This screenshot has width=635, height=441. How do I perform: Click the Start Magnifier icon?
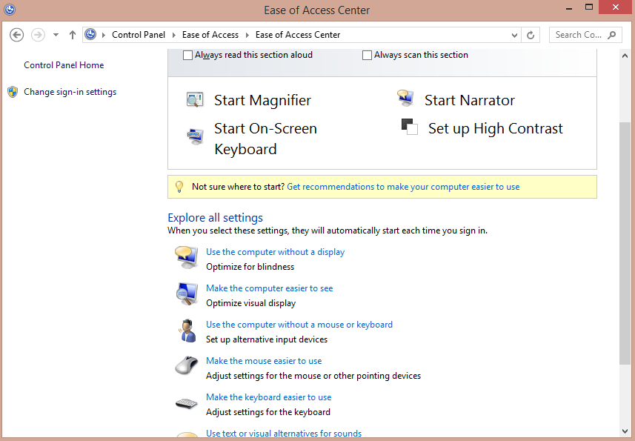pos(194,99)
